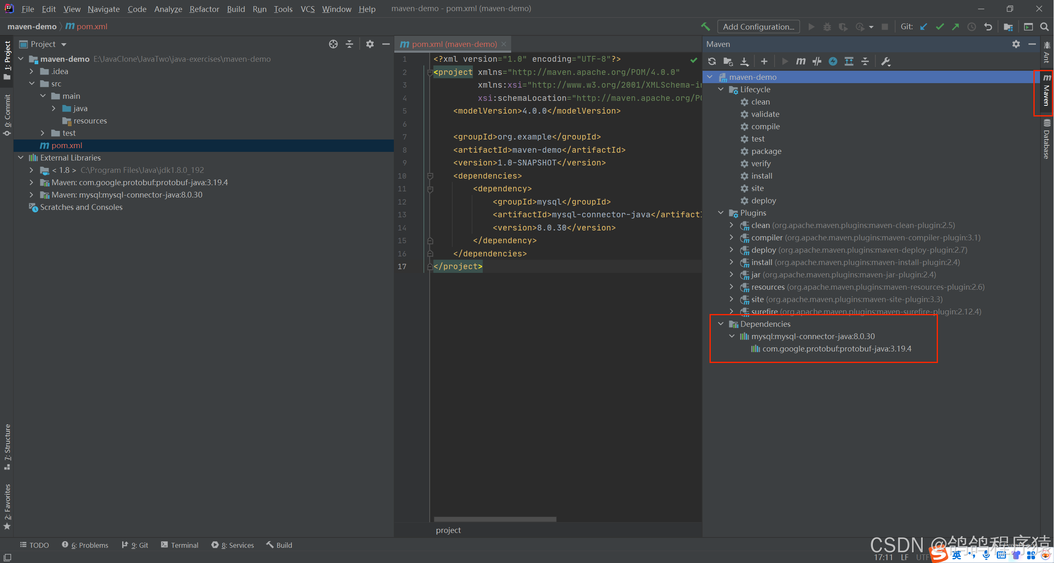Click the project breadcrumb in editor
Viewport: 1054px width, 563px height.
(x=448, y=530)
